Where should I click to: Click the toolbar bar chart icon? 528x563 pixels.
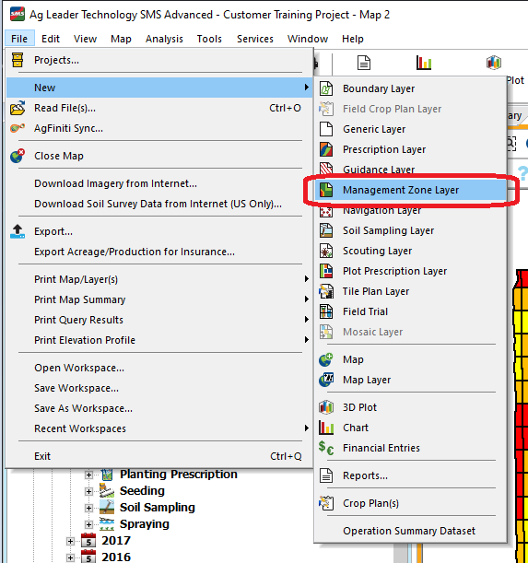(424, 63)
